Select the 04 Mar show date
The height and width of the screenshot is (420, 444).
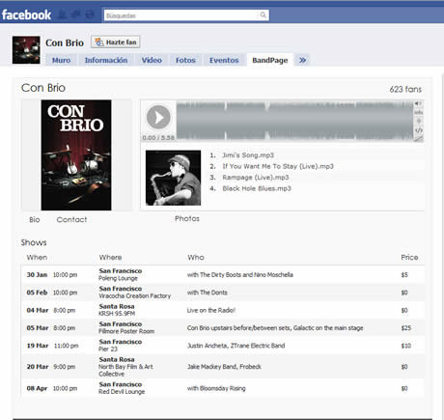(38, 310)
